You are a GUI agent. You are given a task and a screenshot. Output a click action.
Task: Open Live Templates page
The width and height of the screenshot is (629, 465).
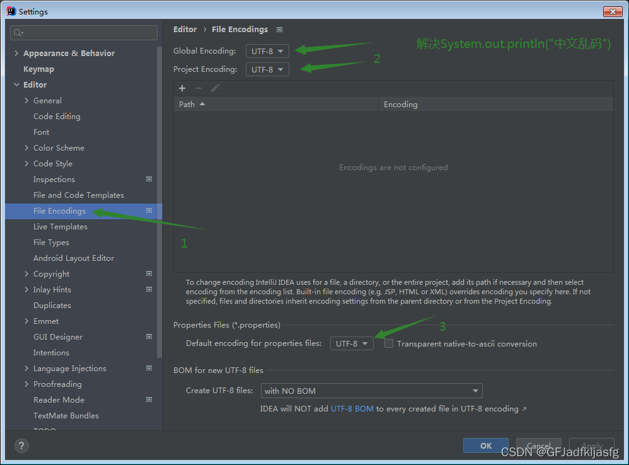tap(60, 226)
